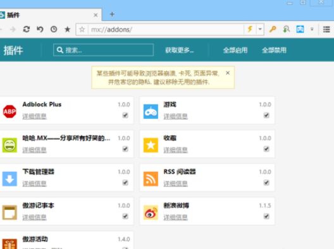Click the 收藏 yellow star icon
Image resolution: width=334 pixels, height=249 pixels.
tap(151, 145)
